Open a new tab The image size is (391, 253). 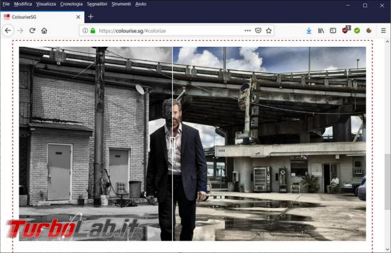91,17
